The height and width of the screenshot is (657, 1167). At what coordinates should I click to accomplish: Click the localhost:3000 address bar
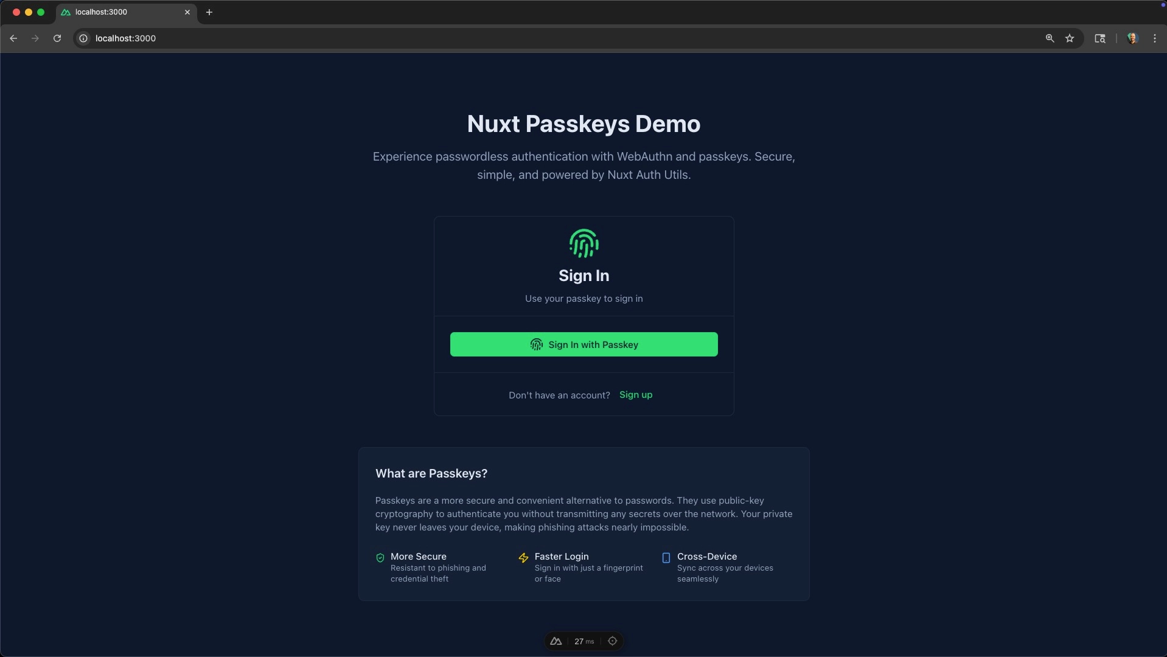tap(548, 38)
